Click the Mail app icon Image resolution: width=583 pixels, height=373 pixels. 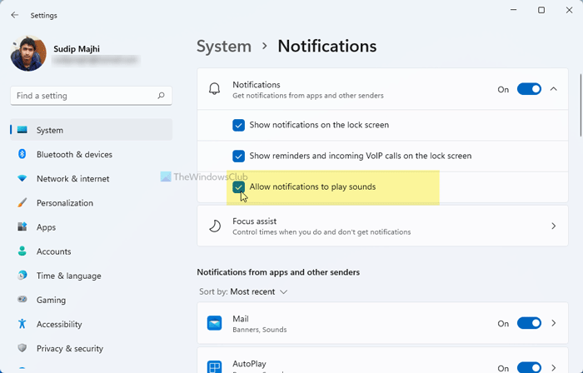(215, 323)
